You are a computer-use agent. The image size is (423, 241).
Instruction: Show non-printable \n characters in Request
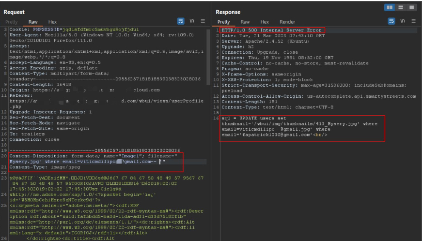191,22
